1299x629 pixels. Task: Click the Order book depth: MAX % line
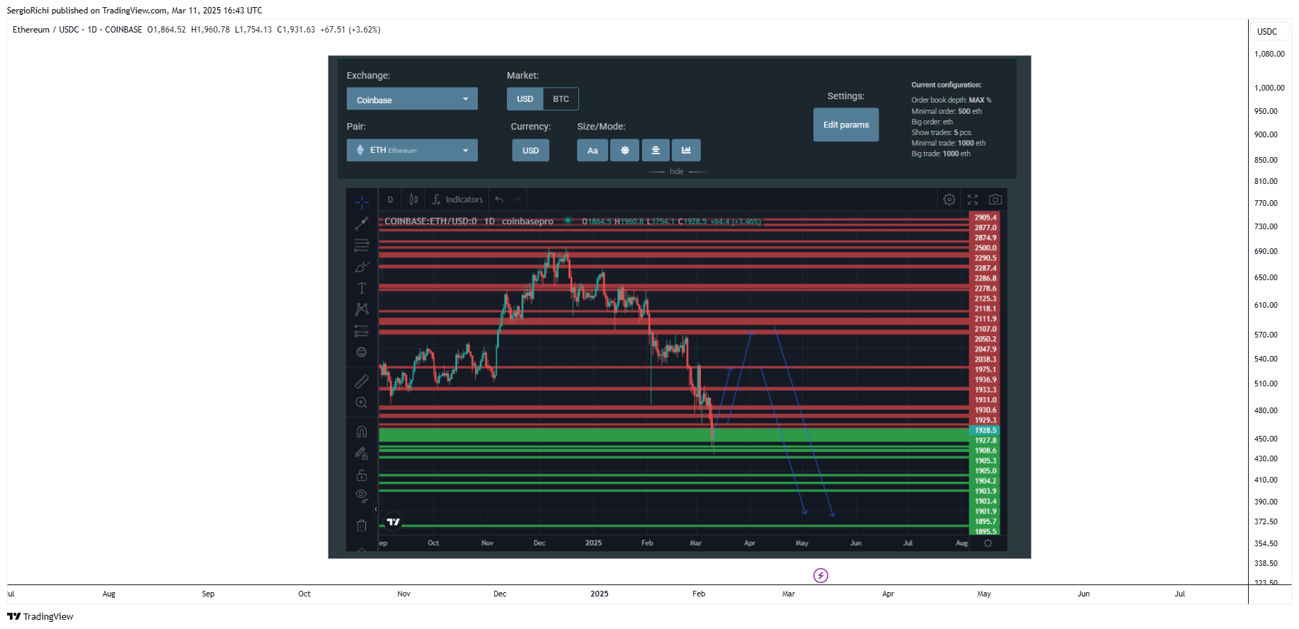pyautogui.click(x=951, y=100)
